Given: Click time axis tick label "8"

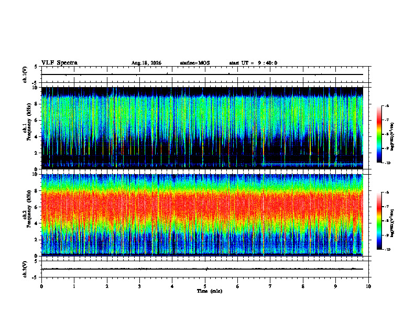Looking at the screenshot, I should point(303,286).
